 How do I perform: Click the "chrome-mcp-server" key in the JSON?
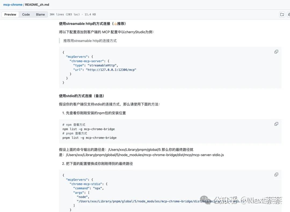click(87, 61)
